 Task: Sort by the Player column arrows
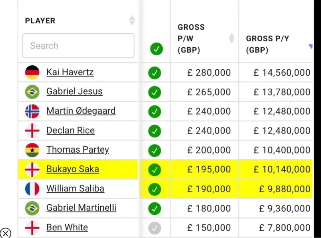click(x=132, y=20)
